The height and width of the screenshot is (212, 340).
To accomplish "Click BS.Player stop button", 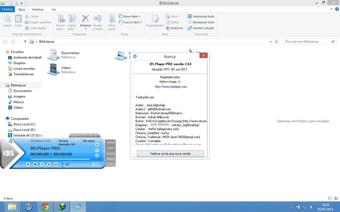I will coord(35,164).
